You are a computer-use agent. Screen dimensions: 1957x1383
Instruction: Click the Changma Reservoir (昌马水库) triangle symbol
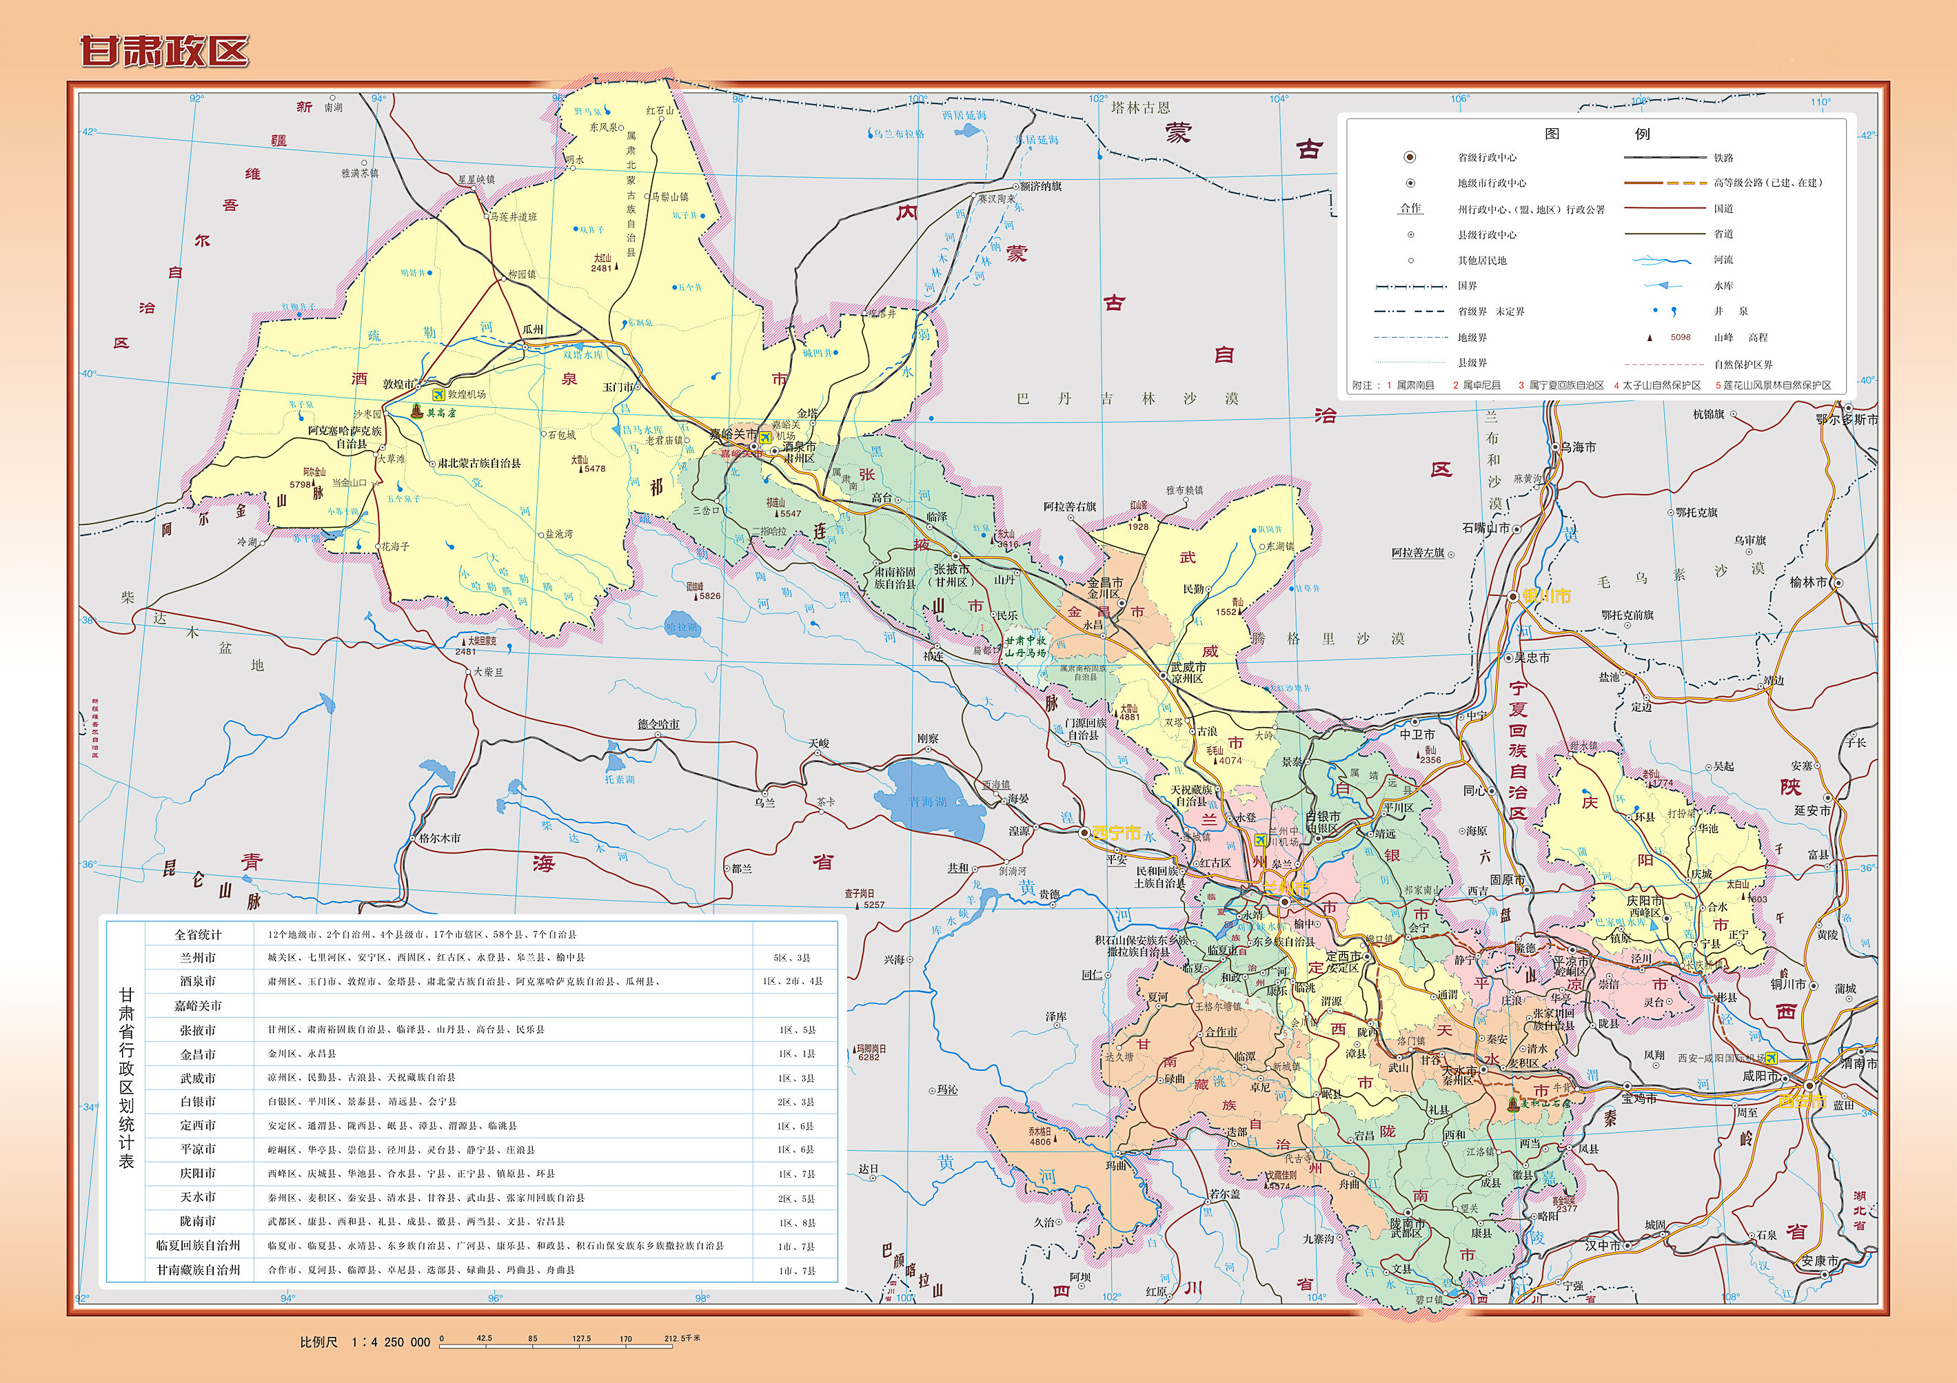click(x=617, y=430)
